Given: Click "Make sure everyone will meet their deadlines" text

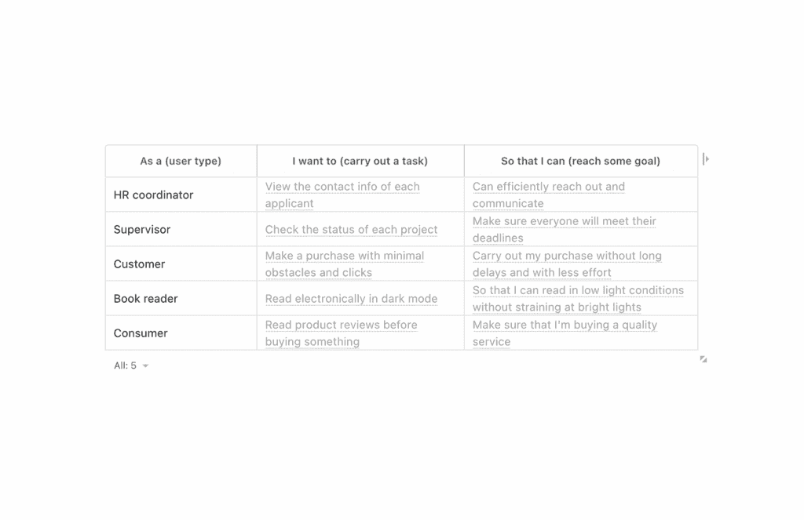Looking at the screenshot, I should pyautogui.click(x=564, y=222).
